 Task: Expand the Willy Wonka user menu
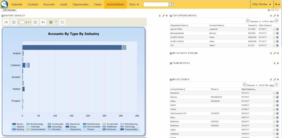pos(262,4)
